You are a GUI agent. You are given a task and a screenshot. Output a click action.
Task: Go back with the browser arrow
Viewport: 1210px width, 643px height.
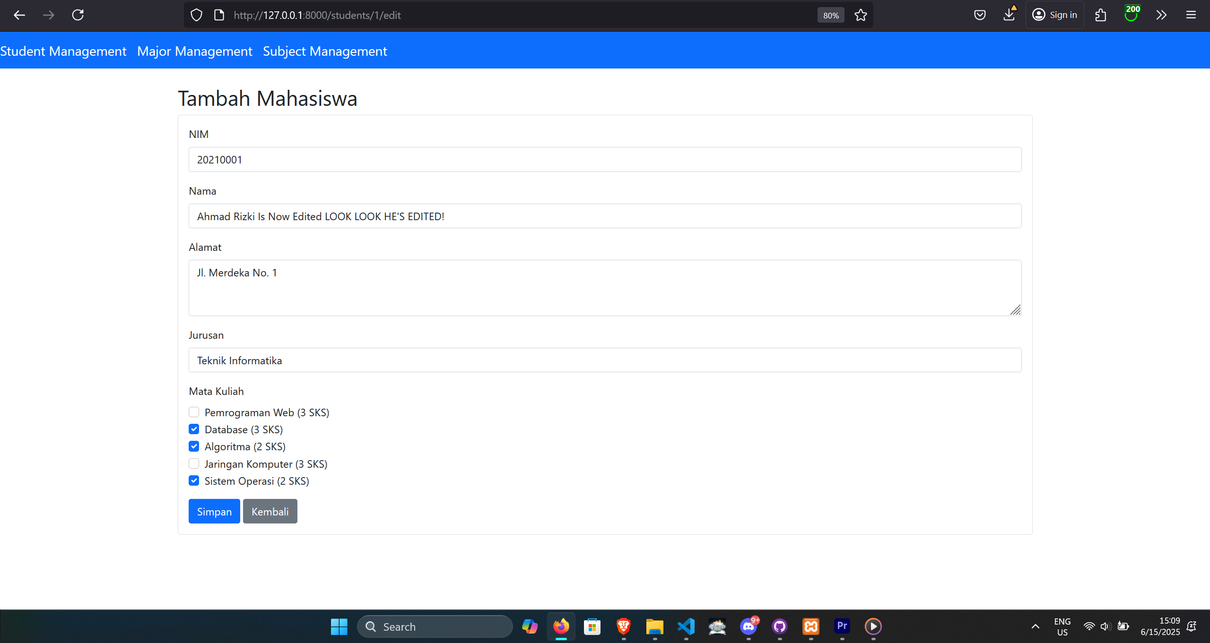click(x=19, y=15)
